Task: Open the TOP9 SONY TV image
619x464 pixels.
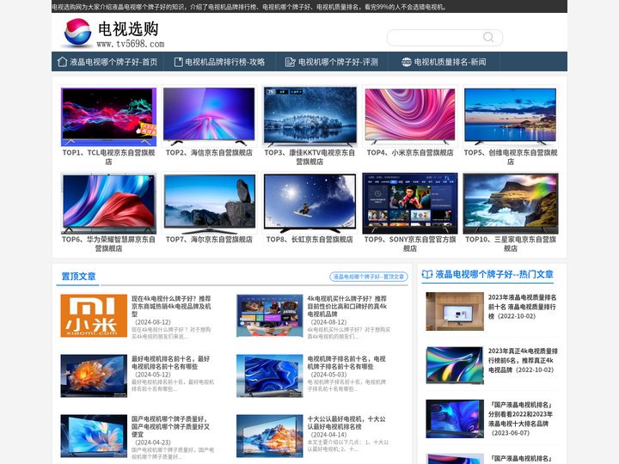Action: [x=410, y=203]
